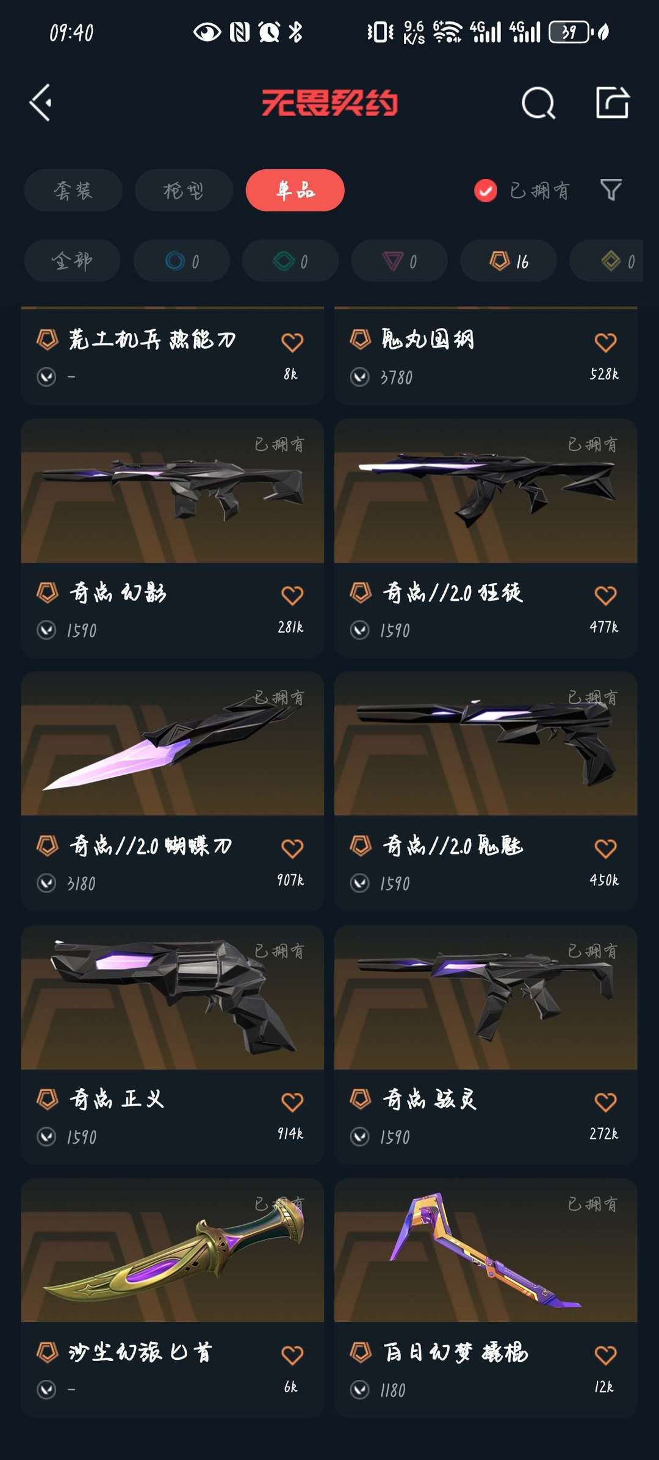Favorite the 奇点//2.0 狂徒 heart icon

click(605, 595)
